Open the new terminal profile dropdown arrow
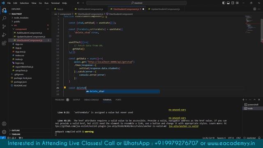Image resolution: width=263 pixels, height=148 pixels. click(x=246, y=99)
